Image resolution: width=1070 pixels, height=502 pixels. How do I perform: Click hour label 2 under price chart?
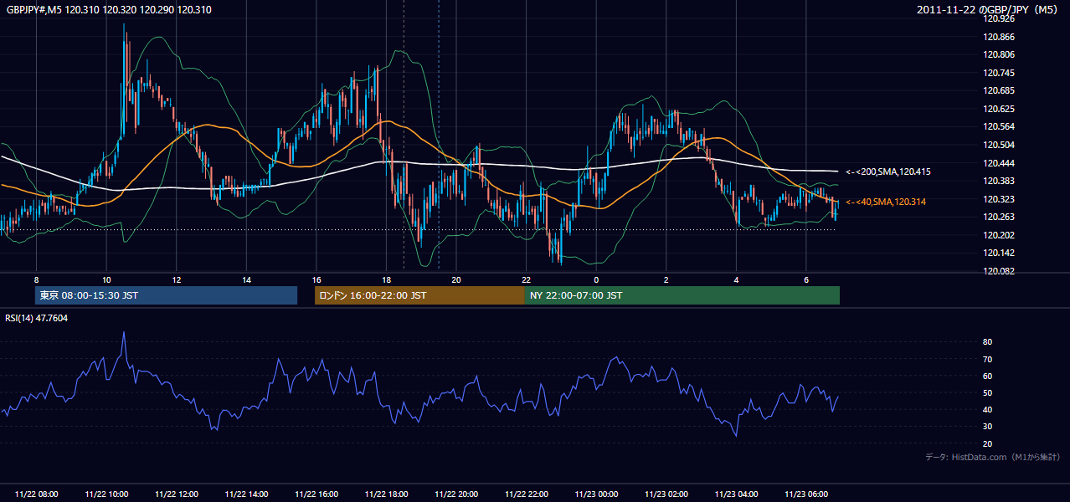coord(666,279)
